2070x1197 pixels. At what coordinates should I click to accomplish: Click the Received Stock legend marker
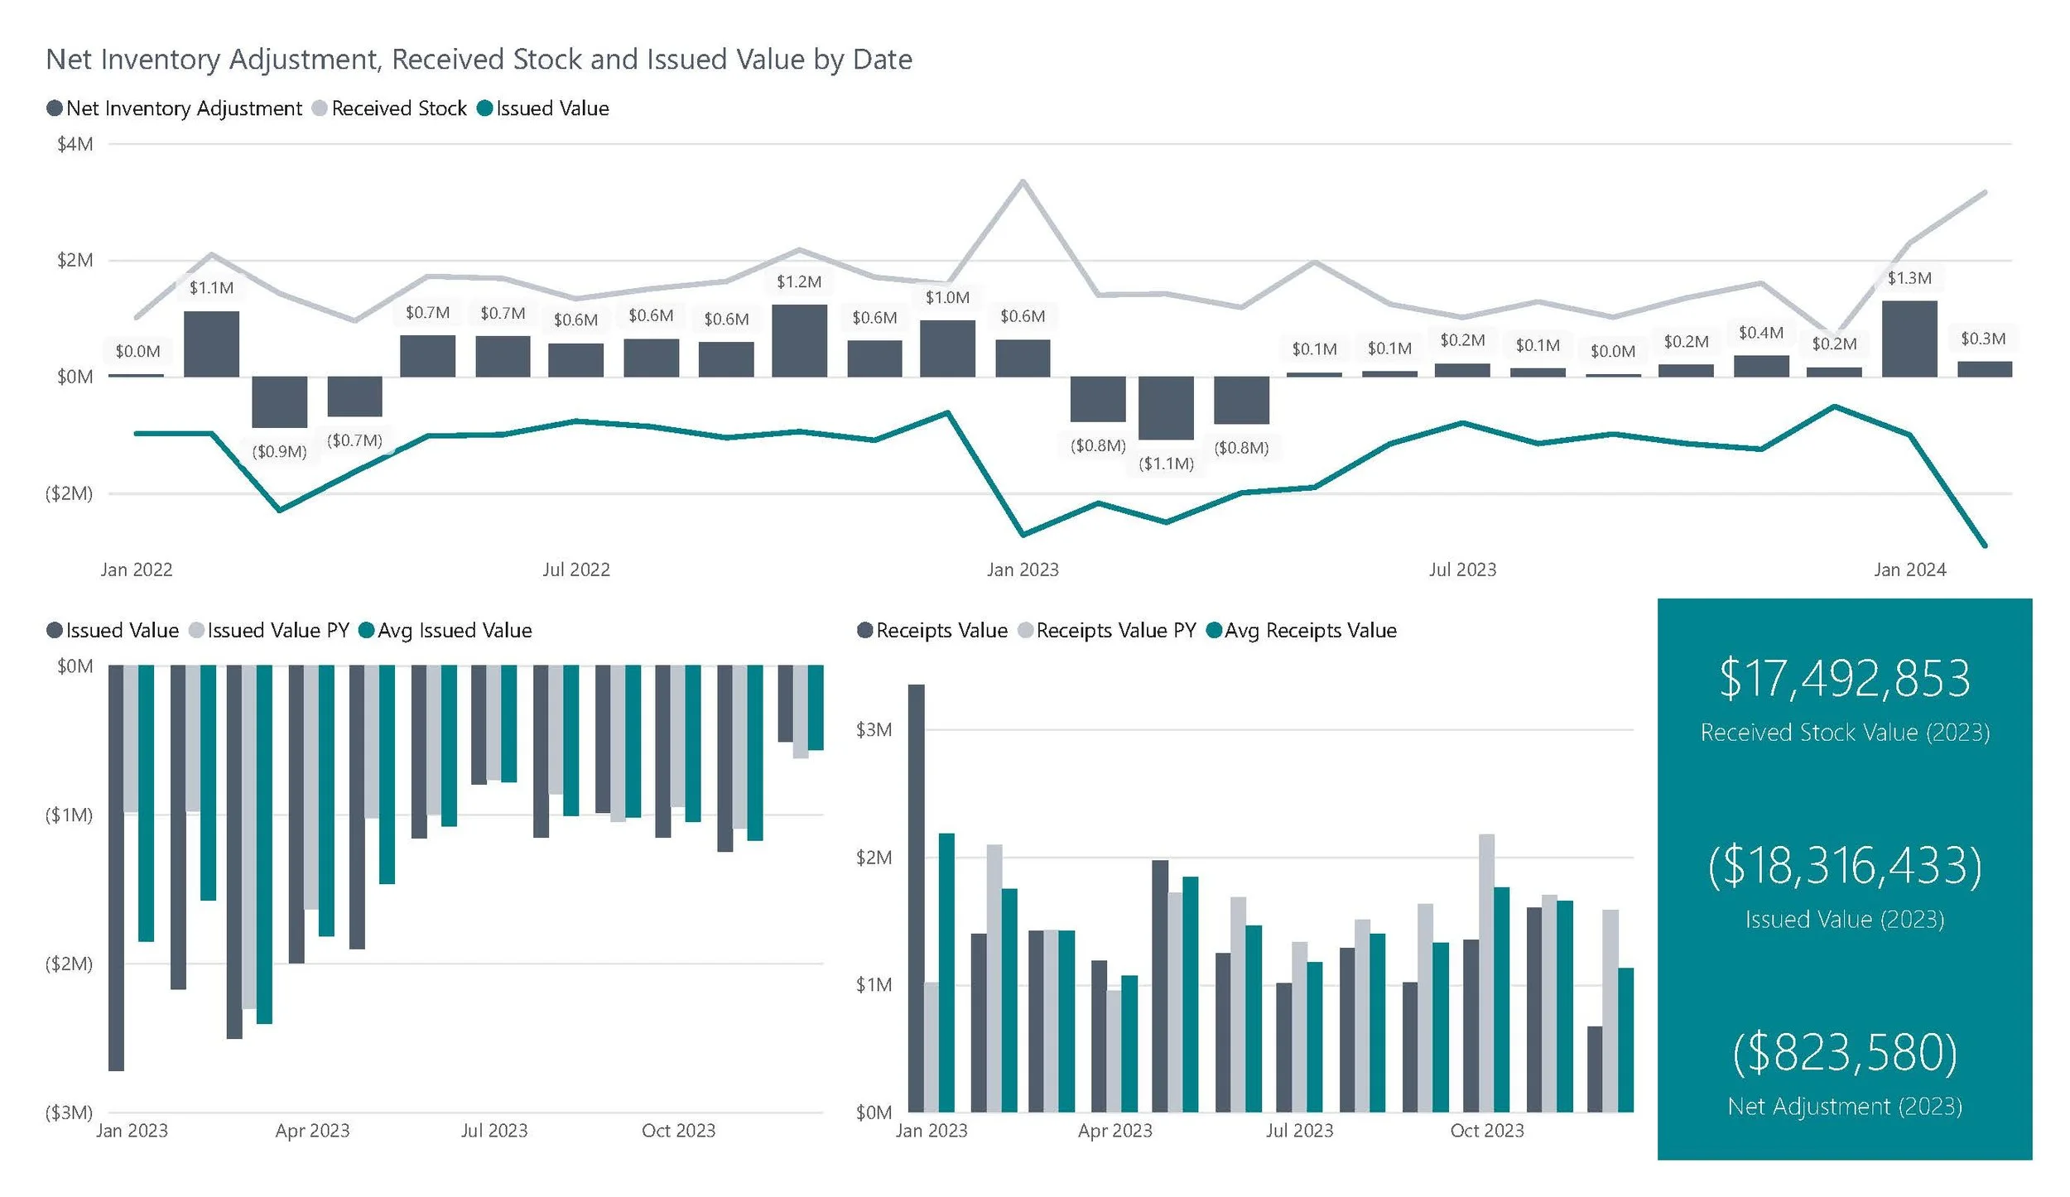click(x=320, y=108)
